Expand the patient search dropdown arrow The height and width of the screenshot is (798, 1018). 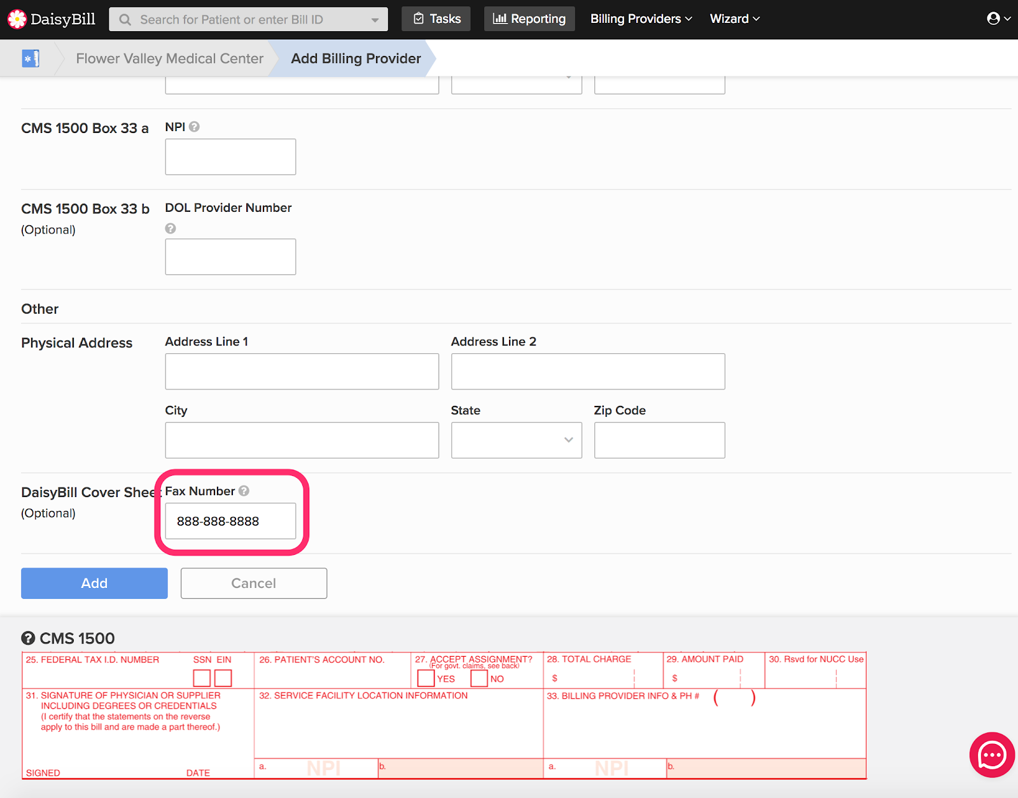click(375, 20)
